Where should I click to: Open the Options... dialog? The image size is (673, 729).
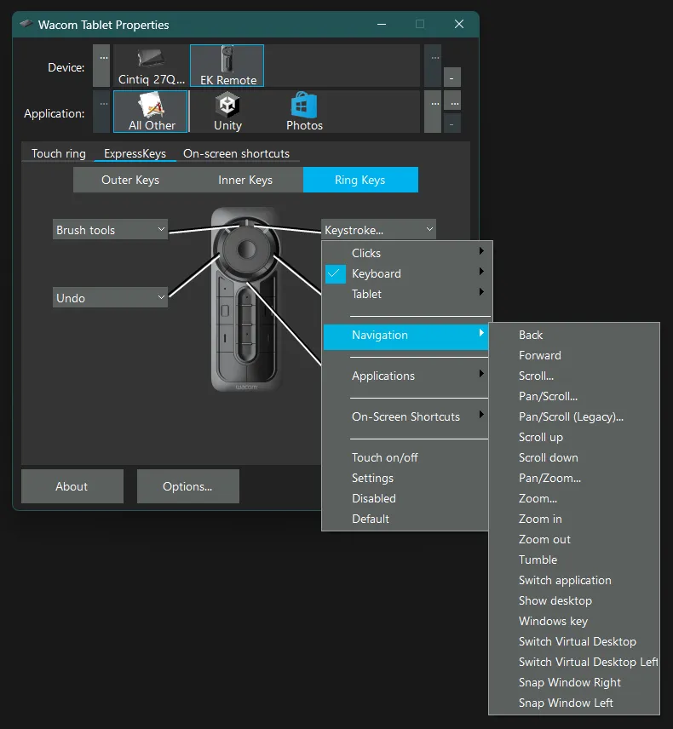pyautogui.click(x=188, y=486)
